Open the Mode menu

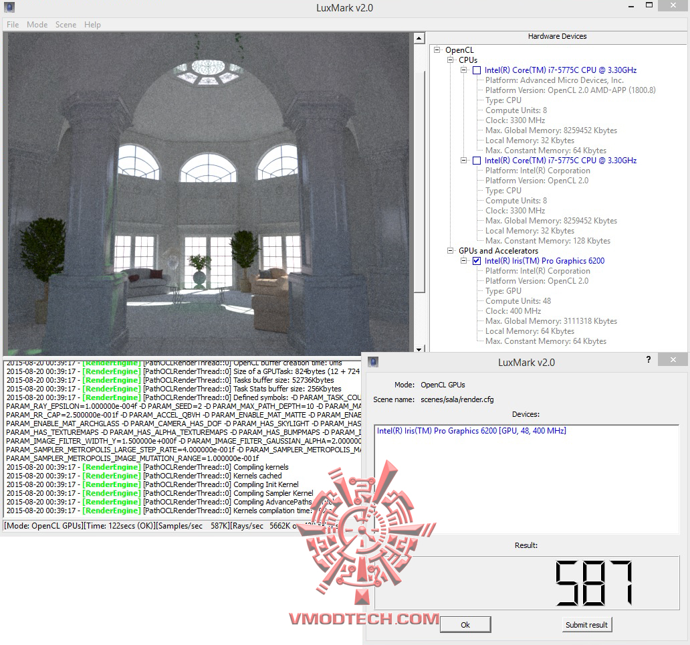(37, 25)
